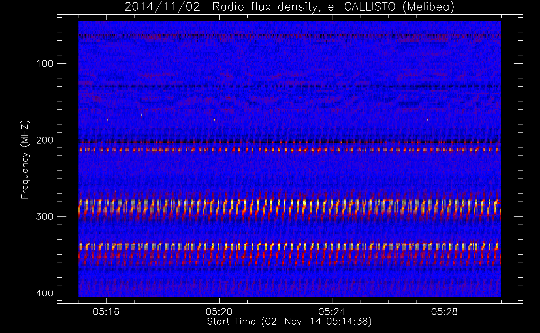This screenshot has width=540, height=333.
Task: Click the 300 frequency tick label
Action: (44, 217)
